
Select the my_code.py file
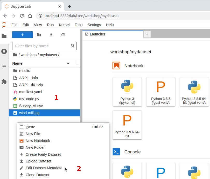45,99
